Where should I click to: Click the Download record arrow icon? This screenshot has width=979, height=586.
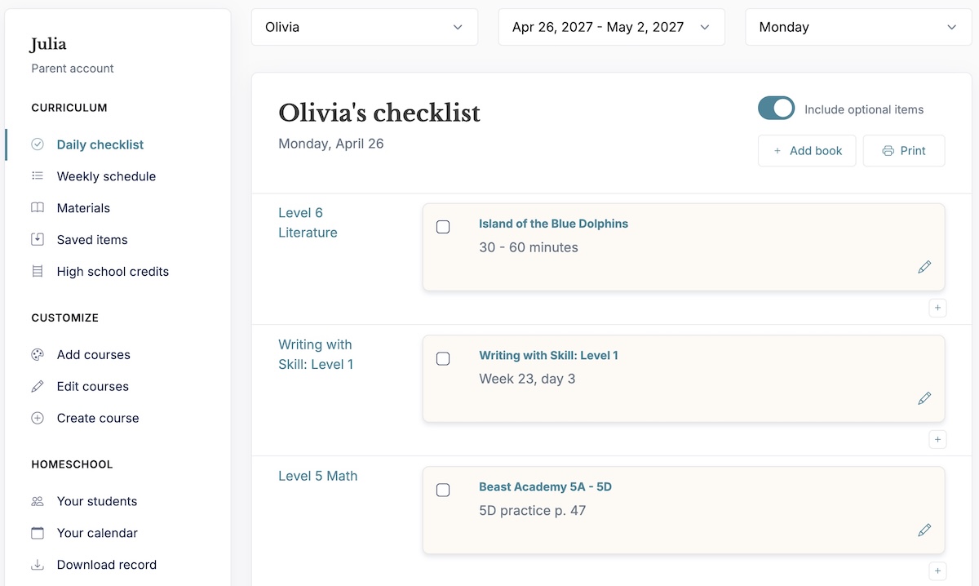coord(38,565)
